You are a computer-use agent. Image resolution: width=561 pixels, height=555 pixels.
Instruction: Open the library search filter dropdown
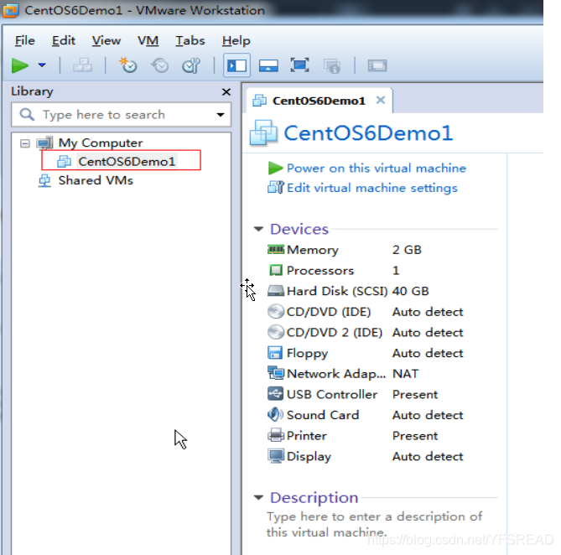click(x=221, y=115)
